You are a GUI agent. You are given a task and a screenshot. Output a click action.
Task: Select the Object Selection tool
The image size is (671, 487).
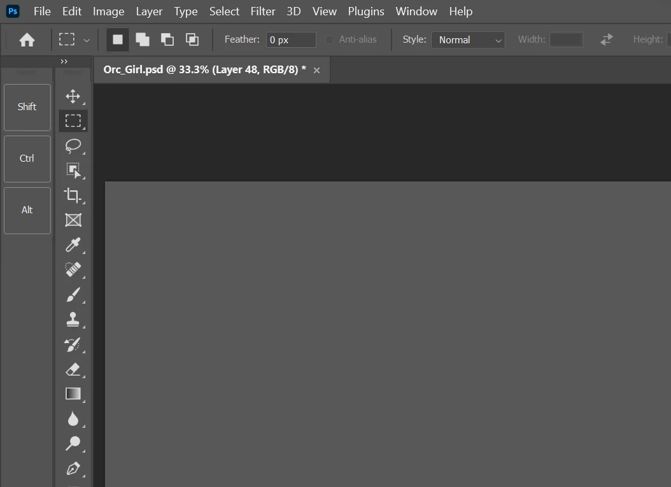coord(73,171)
